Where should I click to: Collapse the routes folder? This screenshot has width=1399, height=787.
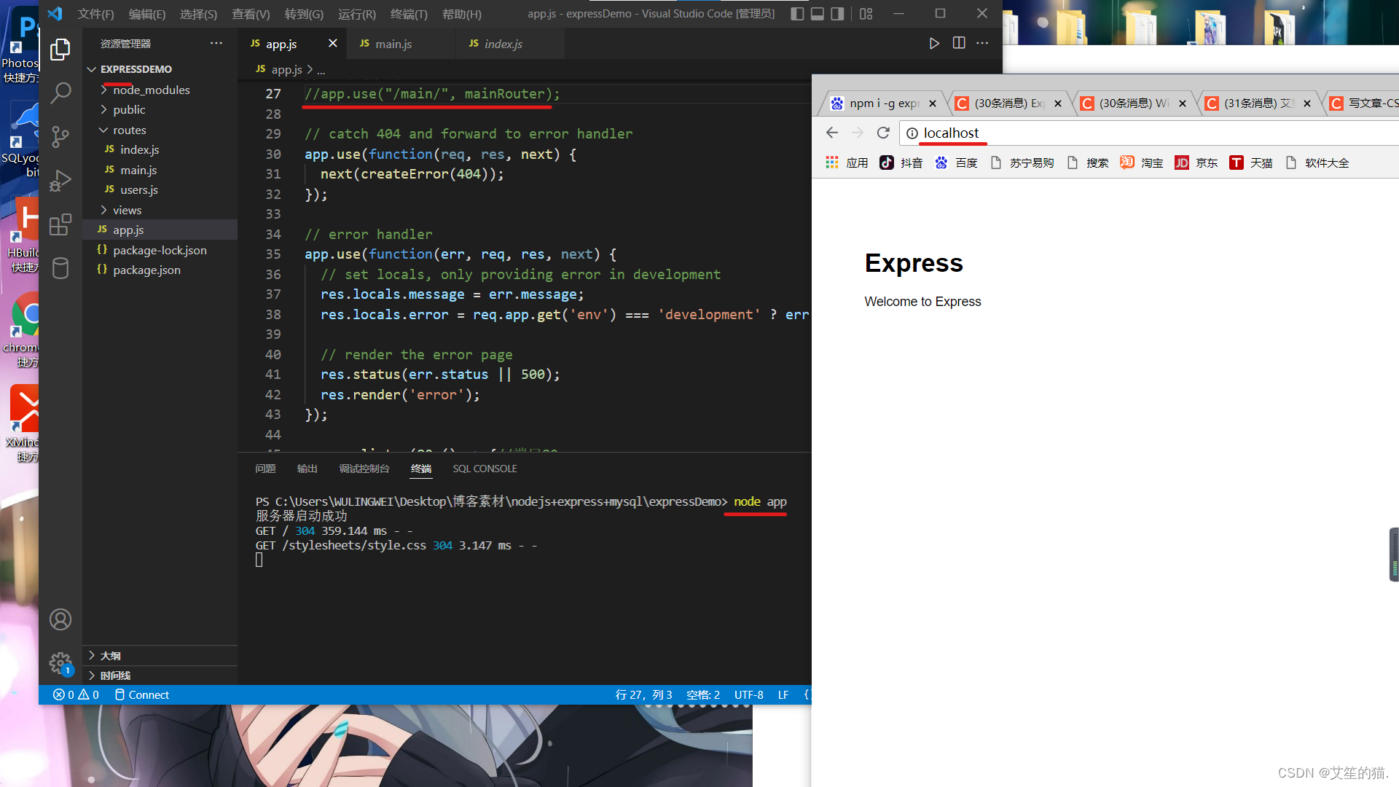(x=129, y=130)
